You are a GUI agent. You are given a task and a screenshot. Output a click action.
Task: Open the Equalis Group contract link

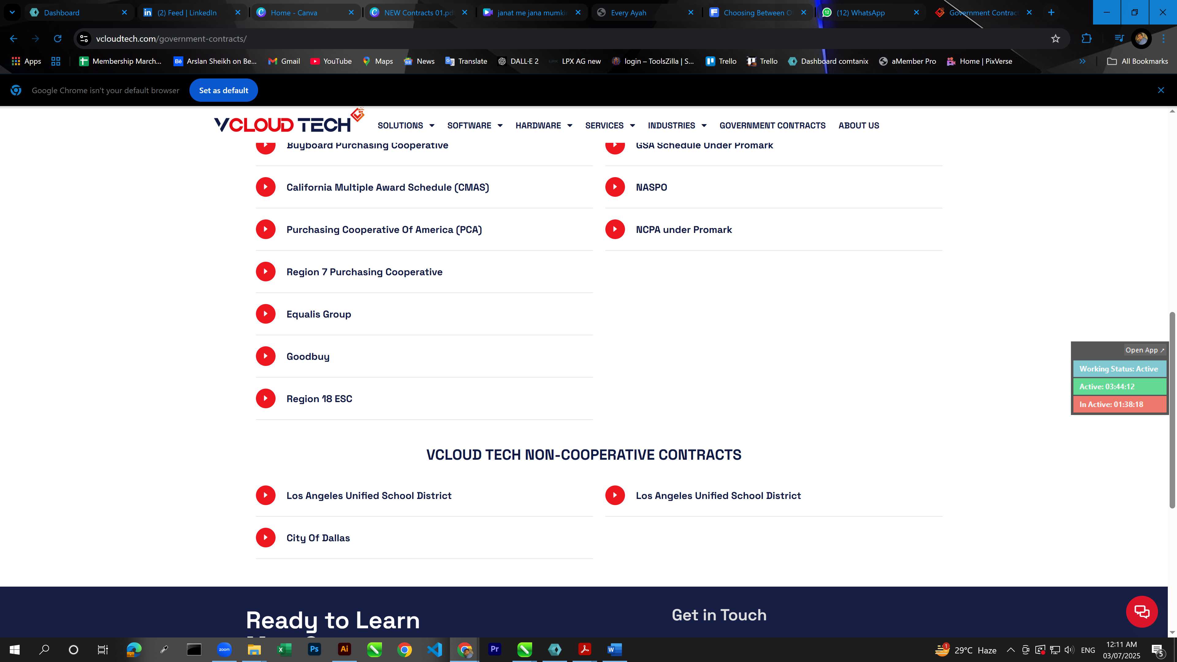pyautogui.click(x=318, y=314)
